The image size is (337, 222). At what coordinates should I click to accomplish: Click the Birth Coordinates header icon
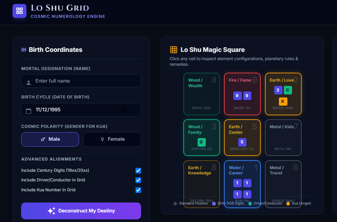click(24, 50)
